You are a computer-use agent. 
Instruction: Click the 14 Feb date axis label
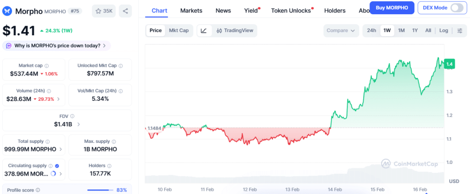click(x=335, y=189)
